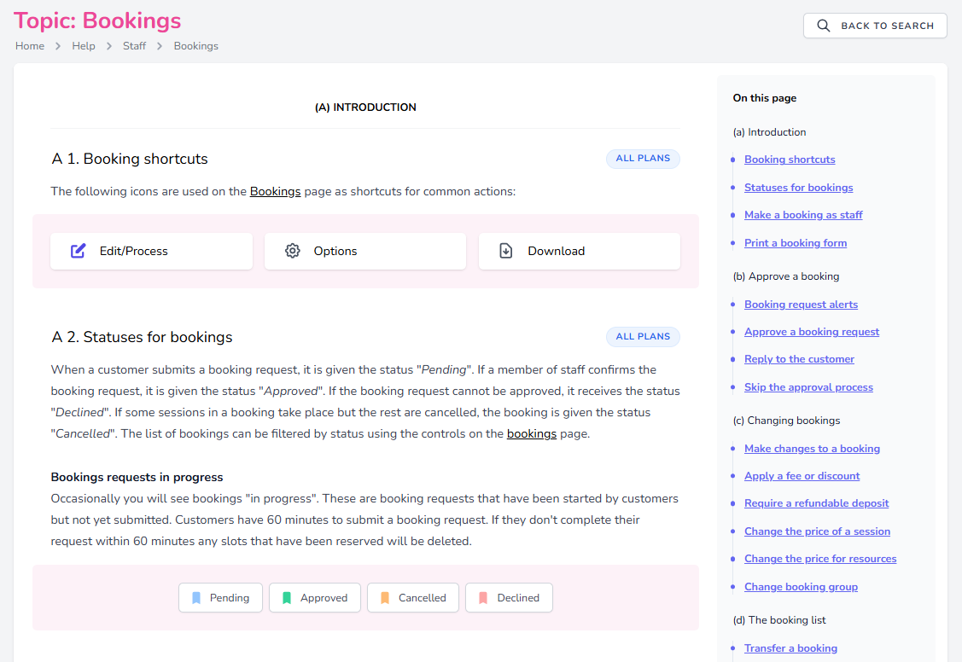The image size is (962, 662).
Task: Click the Download document icon
Action: coord(505,251)
